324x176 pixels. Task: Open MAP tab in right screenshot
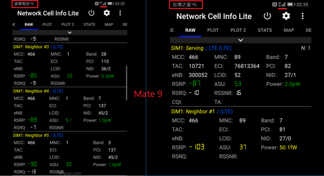pos(288,30)
